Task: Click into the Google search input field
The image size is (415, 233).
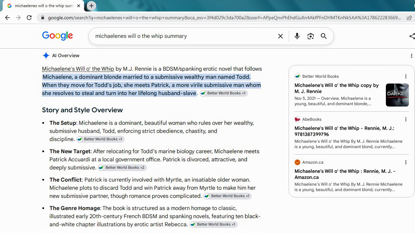Action: click(183, 36)
